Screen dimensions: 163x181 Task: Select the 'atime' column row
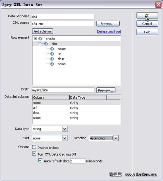click(x=77, y=118)
